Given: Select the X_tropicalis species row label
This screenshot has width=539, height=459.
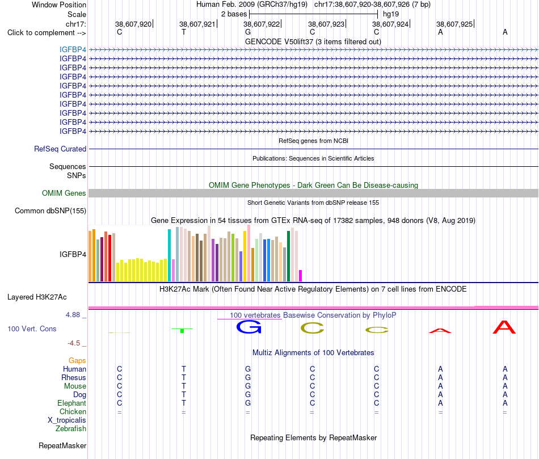Looking at the screenshot, I should tap(67, 420).
